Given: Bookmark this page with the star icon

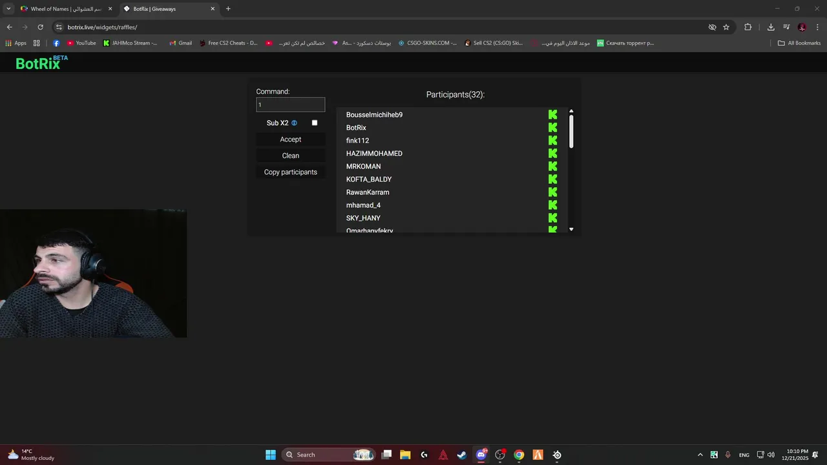Looking at the screenshot, I should [x=726, y=27].
